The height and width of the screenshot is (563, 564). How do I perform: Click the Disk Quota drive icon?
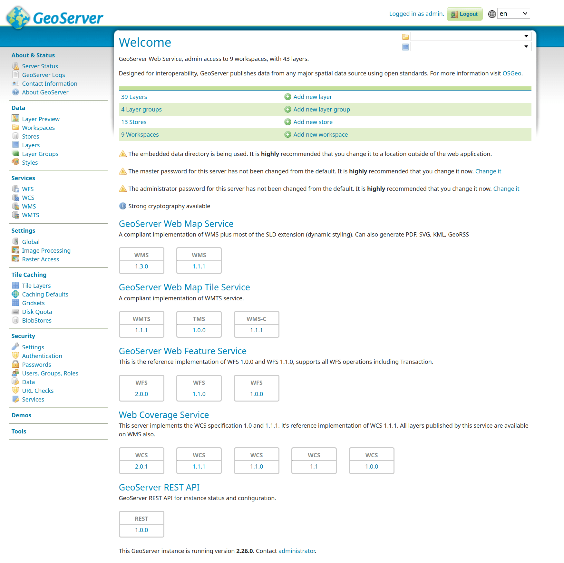tap(15, 311)
